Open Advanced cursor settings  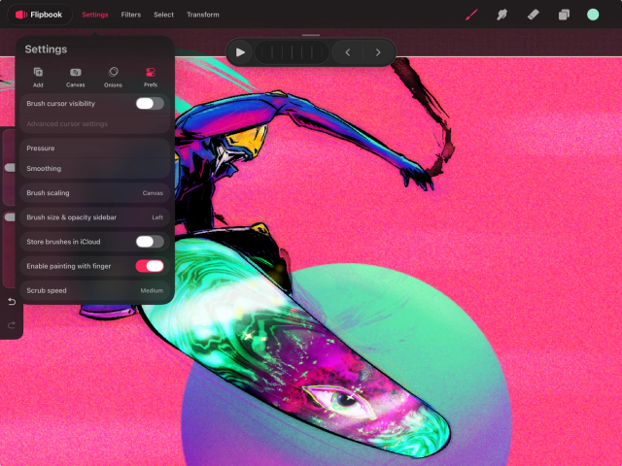[x=95, y=123]
